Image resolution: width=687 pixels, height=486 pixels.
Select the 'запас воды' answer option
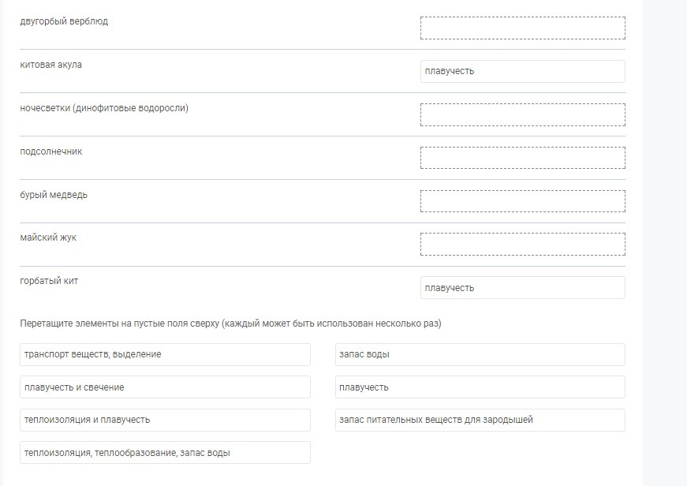[480, 354]
